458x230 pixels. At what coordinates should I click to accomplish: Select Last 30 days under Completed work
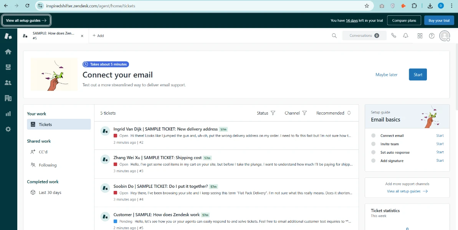(46, 193)
